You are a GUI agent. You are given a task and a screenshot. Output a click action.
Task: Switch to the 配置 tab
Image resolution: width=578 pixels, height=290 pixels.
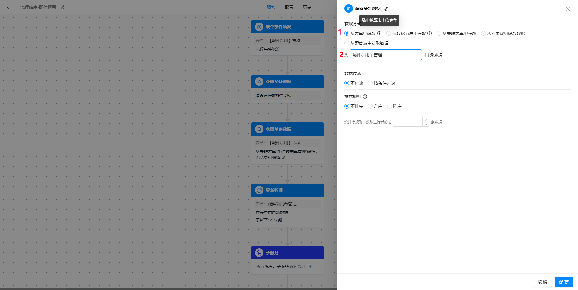[289, 7]
